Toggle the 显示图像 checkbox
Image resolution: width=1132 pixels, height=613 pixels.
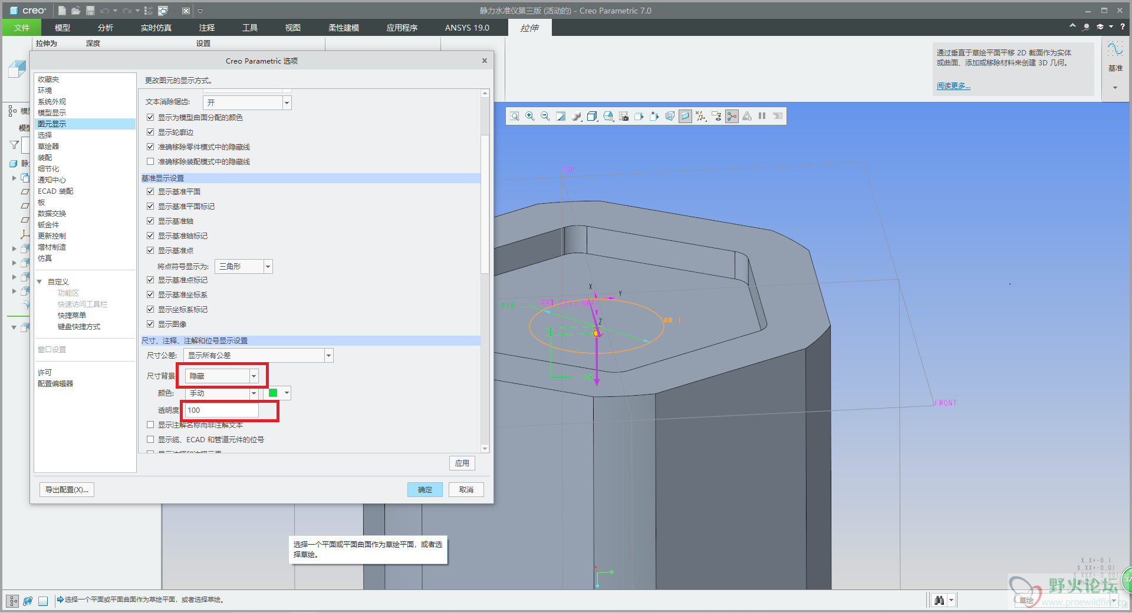pos(150,324)
